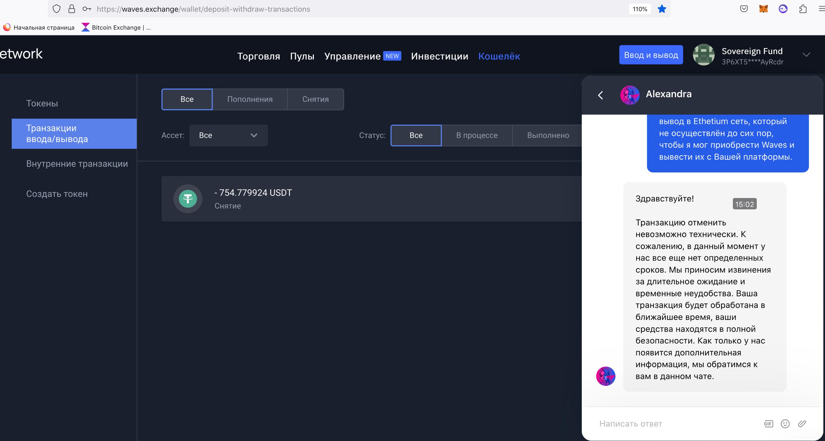Viewport: 825px width, 441px height.
Task: Click the MetaMask fox extension icon
Action: tap(763, 9)
